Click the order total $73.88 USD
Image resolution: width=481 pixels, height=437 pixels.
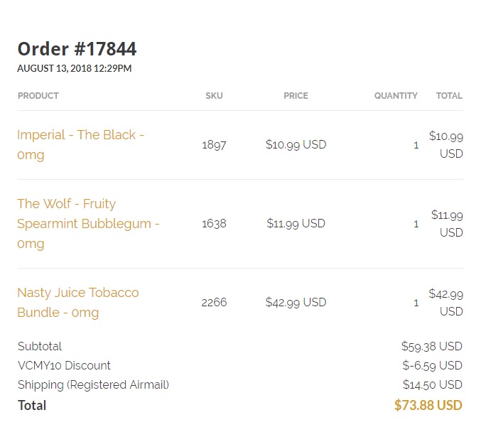(x=428, y=406)
